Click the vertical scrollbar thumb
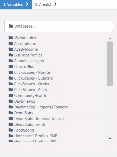Image resolution: width=117 pixels, height=157 pixels. 110,64
